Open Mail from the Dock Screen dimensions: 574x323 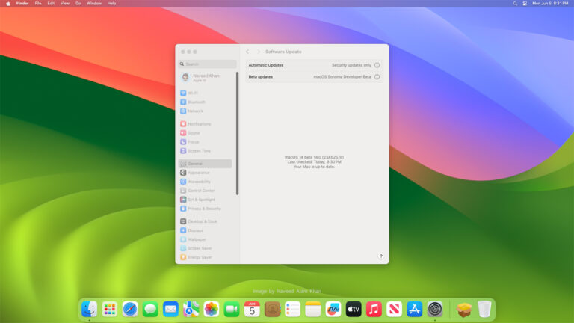pos(170,309)
